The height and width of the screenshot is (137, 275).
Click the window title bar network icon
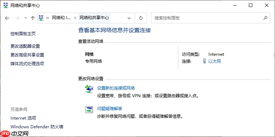point(6,6)
